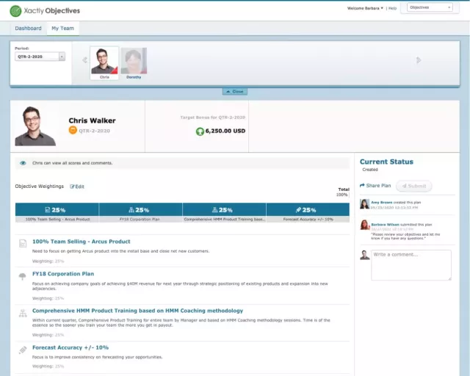The image size is (470, 376).
Task: Open the Objectives dropdown in header
Action: (430, 7)
